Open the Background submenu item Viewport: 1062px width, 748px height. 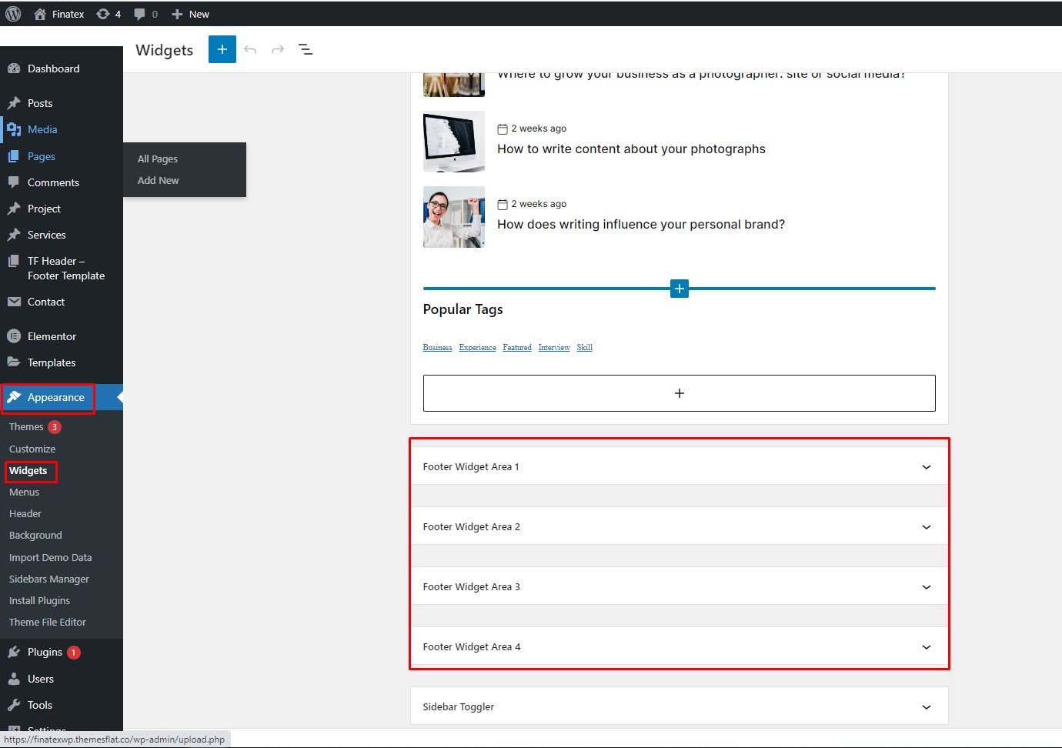pyautogui.click(x=35, y=535)
